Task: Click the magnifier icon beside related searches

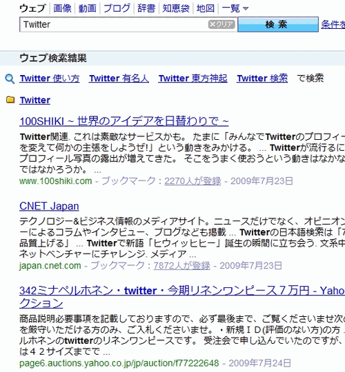Action: coord(10,79)
